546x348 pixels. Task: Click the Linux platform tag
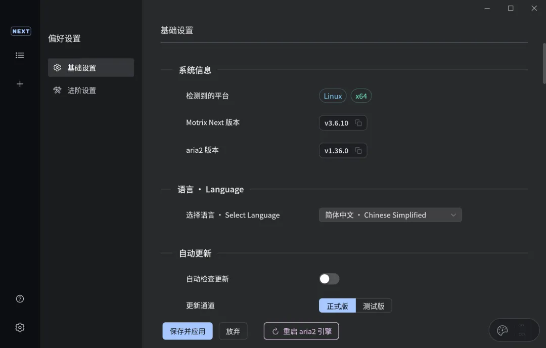[x=333, y=96]
